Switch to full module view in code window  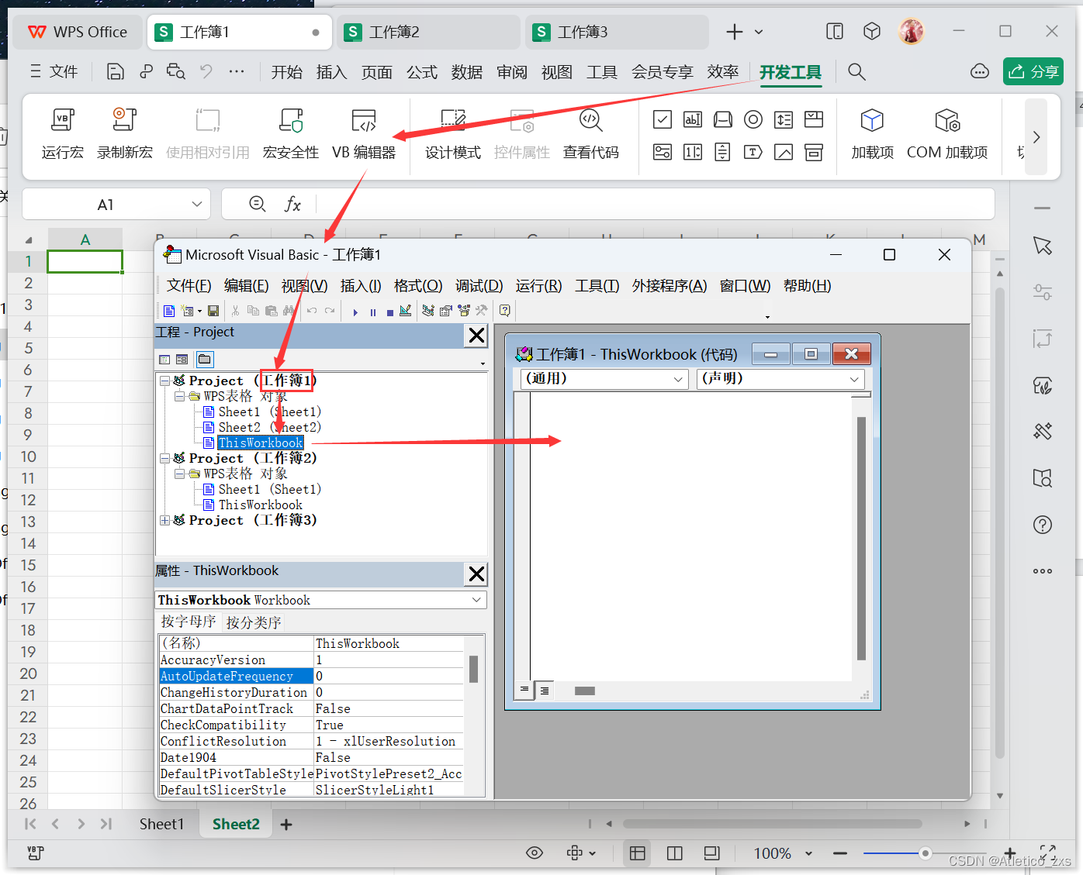coord(545,691)
